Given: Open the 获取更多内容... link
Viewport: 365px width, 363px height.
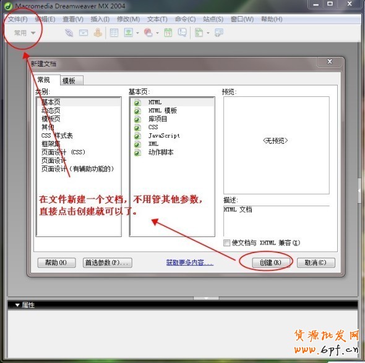Looking at the screenshot, I should coord(190,262).
